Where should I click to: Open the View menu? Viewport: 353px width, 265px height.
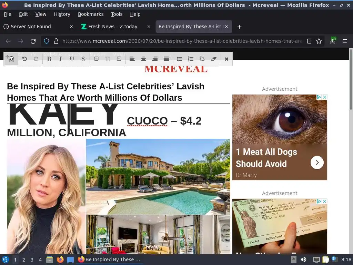coord(41,14)
